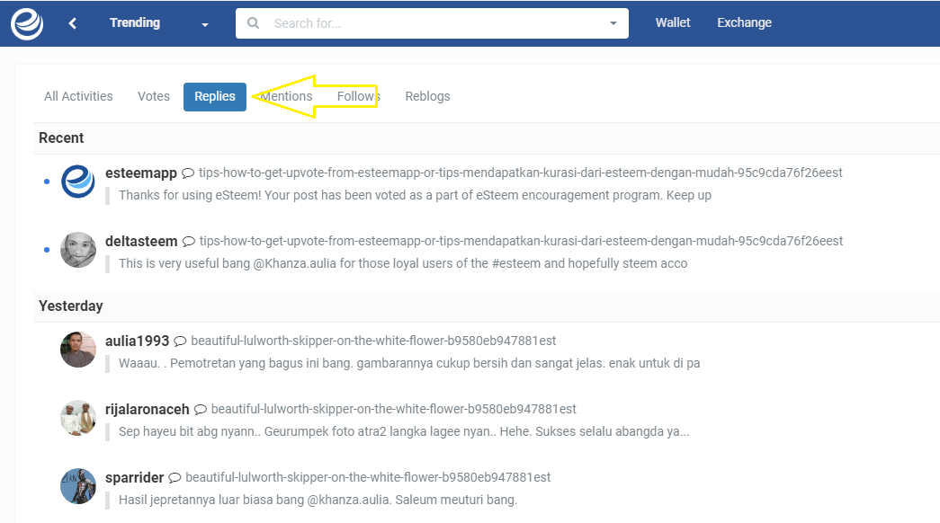
Task: Click the comment bubble icon beside rijalaronaceh
Action: pos(201,409)
